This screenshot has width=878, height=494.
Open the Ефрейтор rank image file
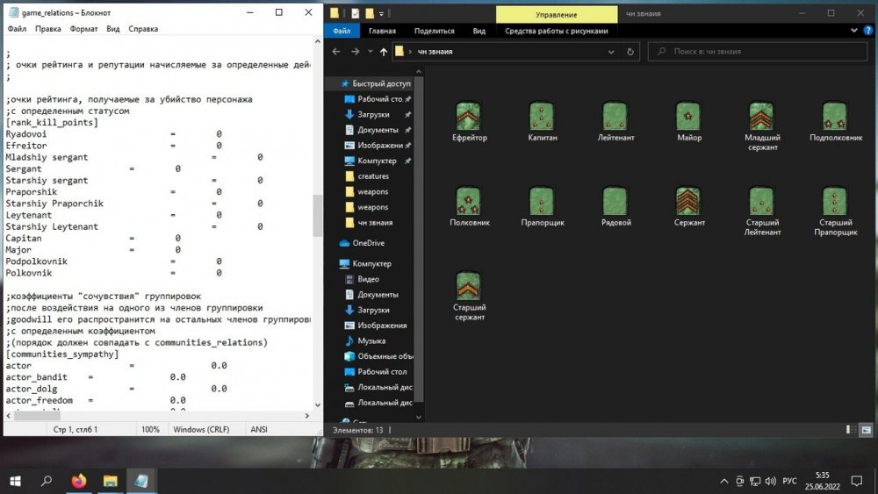[469, 118]
